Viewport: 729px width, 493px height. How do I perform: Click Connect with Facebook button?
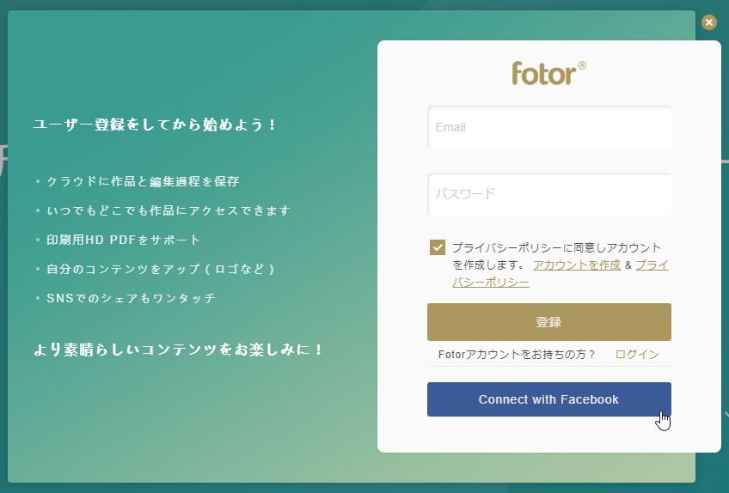[x=549, y=399]
